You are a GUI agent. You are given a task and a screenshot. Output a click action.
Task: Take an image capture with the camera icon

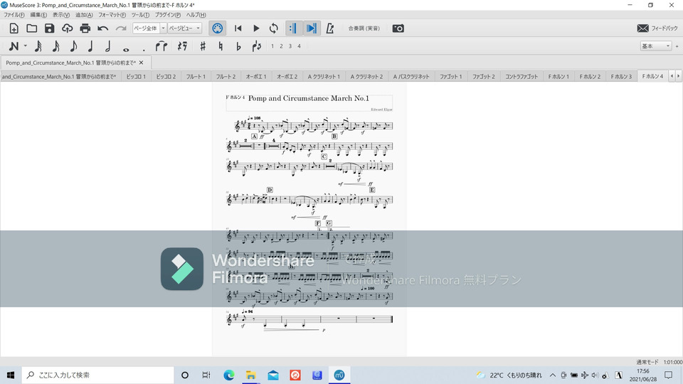pos(398,28)
